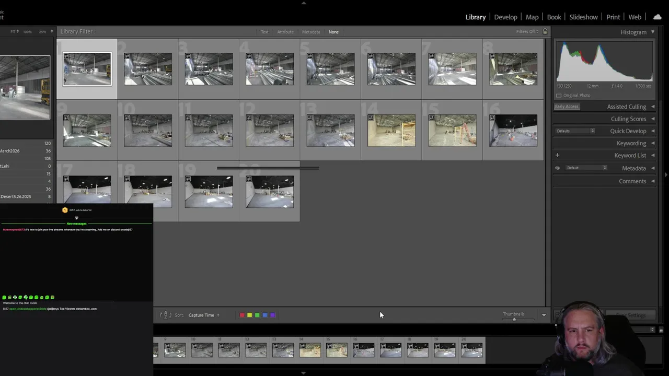This screenshot has height=376, width=669.
Task: Open the Navigator 25% zoom dropdown
Action: coord(46,32)
